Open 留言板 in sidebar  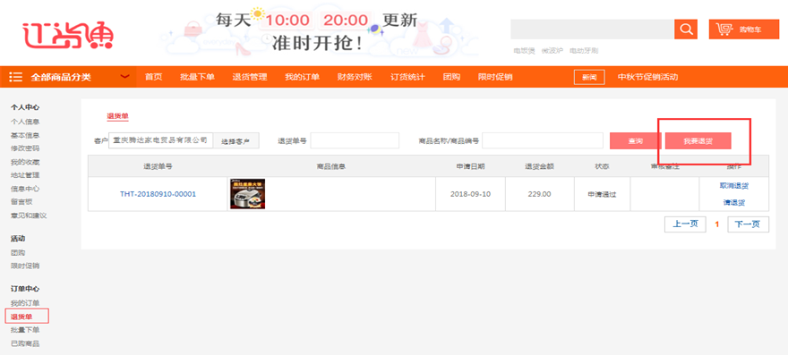[21, 202]
